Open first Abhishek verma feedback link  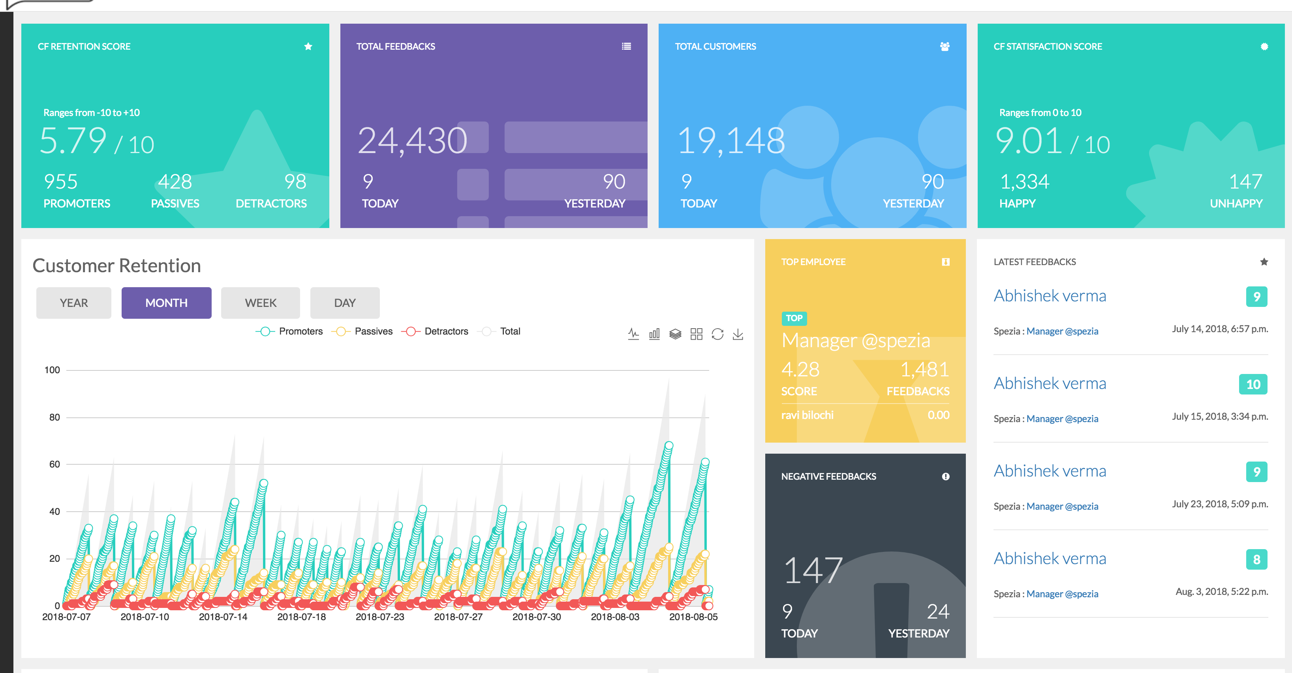pos(1049,295)
